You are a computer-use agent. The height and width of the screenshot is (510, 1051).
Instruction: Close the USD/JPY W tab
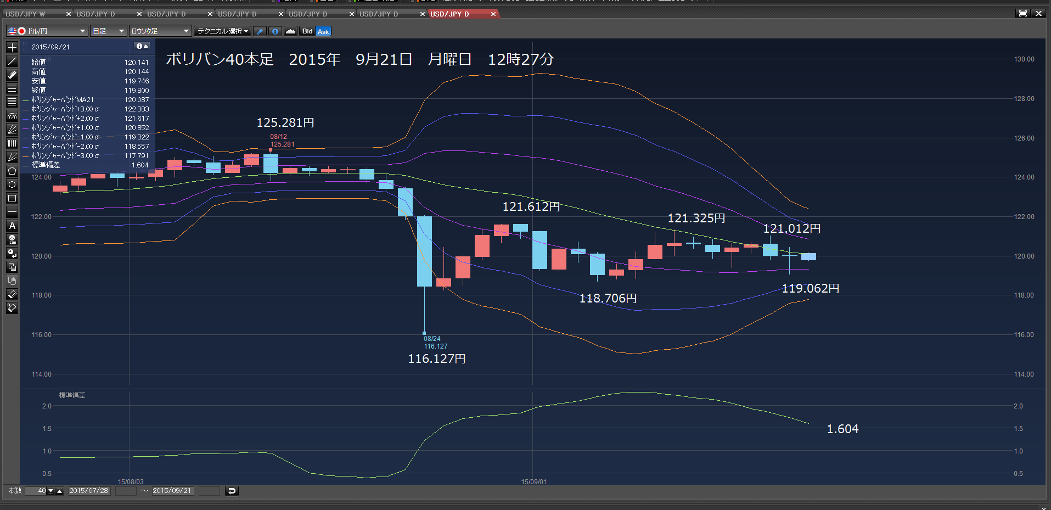tap(68, 14)
